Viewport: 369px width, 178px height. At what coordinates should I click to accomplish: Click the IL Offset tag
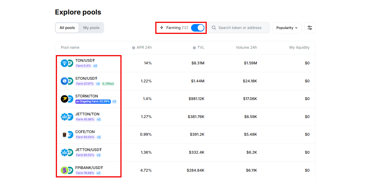pos(108,84)
